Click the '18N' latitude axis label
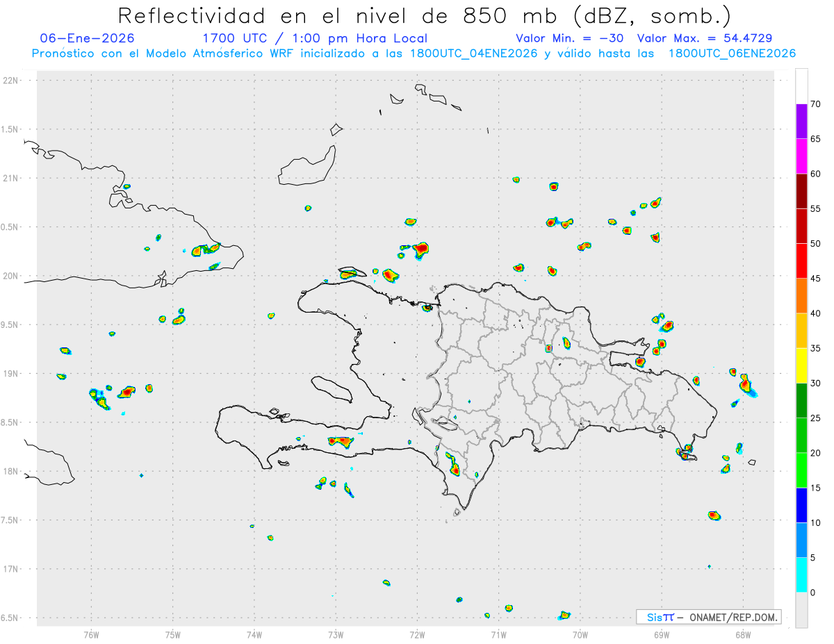 pyautogui.click(x=10, y=472)
